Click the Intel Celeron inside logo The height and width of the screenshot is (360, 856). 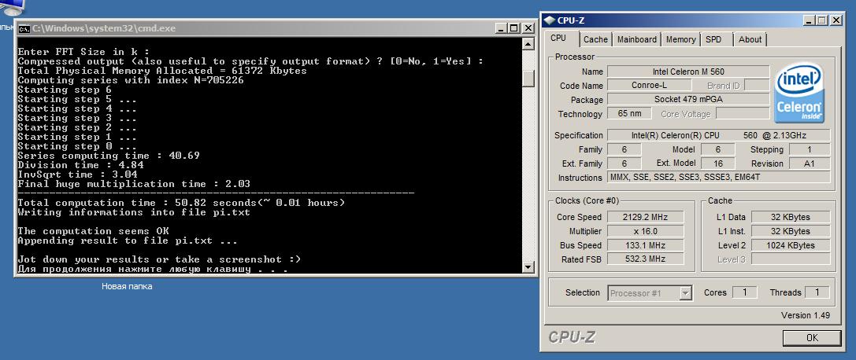(x=799, y=93)
